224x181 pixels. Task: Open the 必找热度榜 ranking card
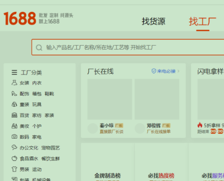tap(161, 162)
